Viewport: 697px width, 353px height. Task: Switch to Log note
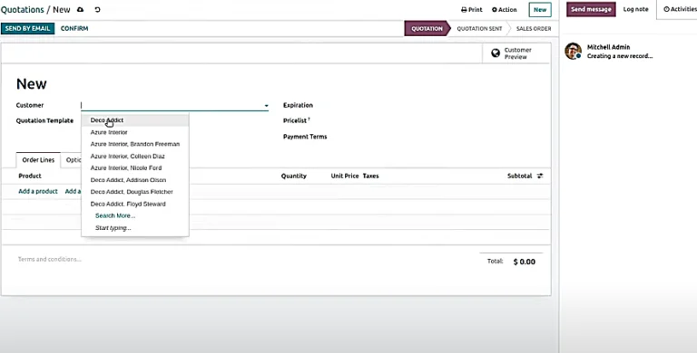click(x=635, y=9)
